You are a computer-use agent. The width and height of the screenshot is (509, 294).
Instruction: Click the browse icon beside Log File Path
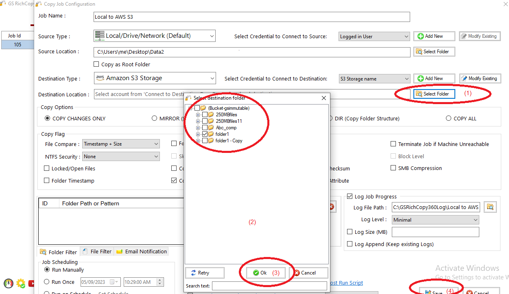[x=490, y=207]
